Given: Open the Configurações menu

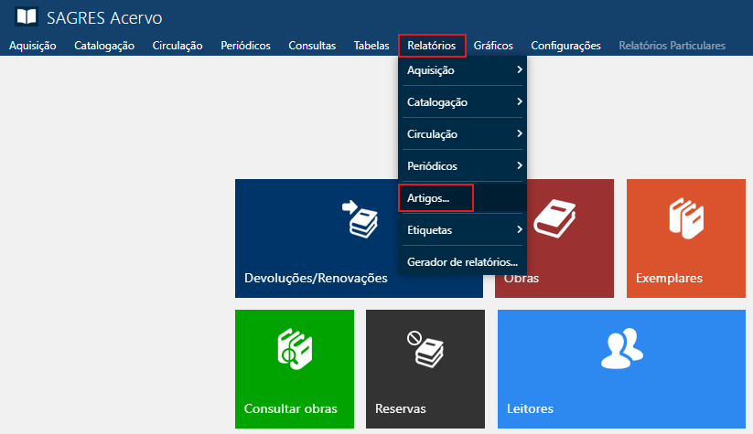Looking at the screenshot, I should pyautogui.click(x=565, y=46).
